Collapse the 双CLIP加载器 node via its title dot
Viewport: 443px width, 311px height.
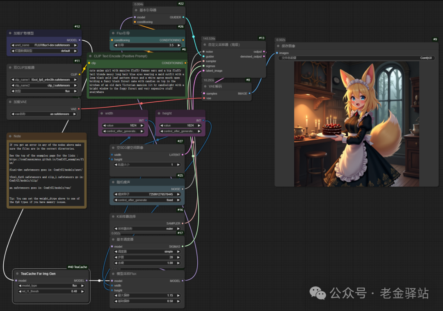click(x=10, y=67)
